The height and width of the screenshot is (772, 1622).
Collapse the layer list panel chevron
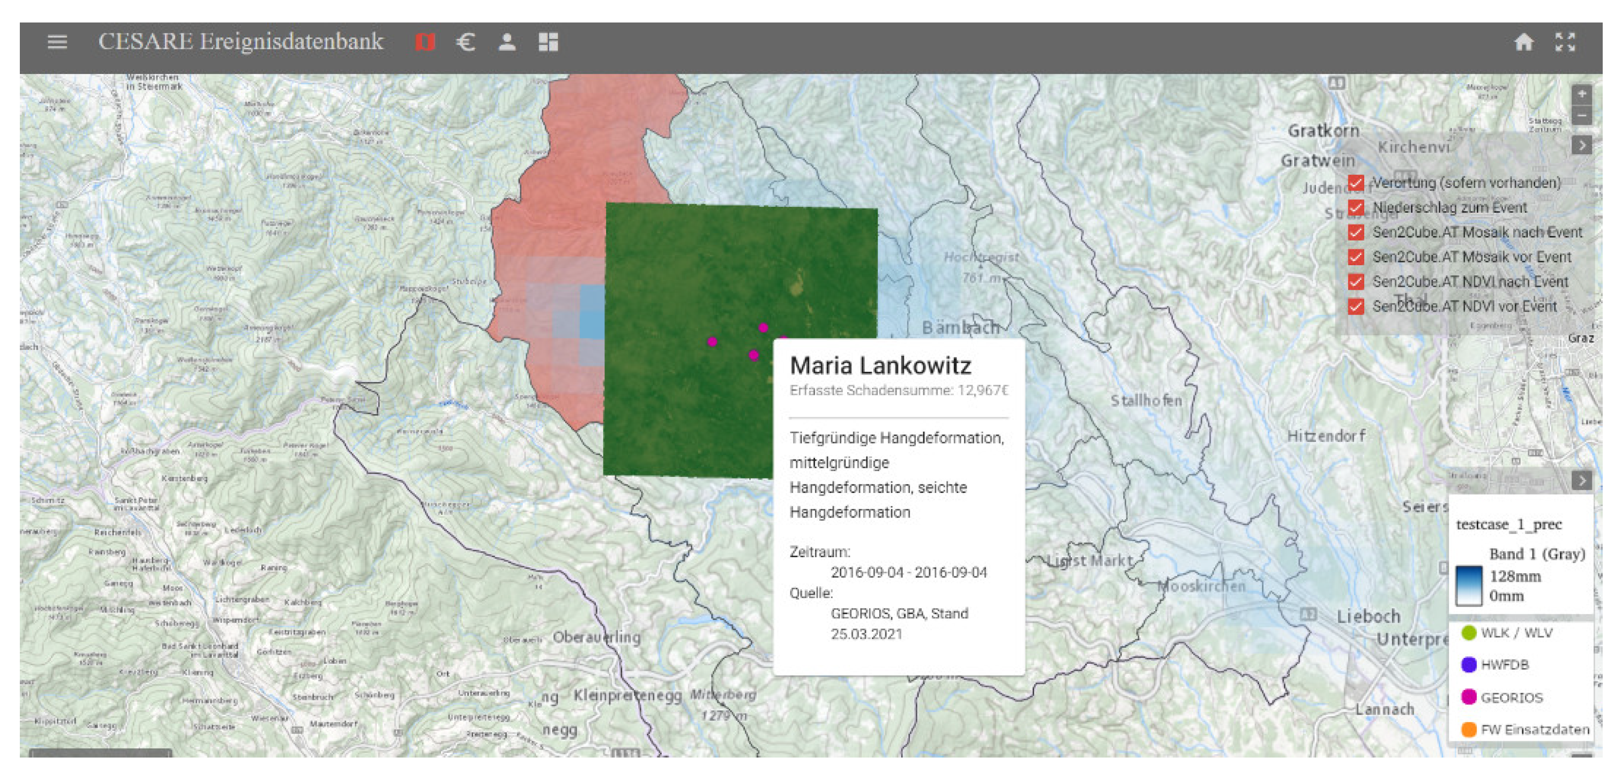[x=1582, y=146]
